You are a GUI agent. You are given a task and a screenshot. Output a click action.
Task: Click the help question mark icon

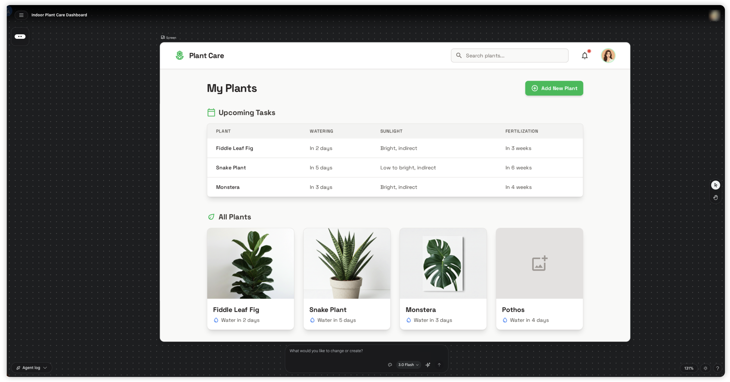click(x=717, y=368)
